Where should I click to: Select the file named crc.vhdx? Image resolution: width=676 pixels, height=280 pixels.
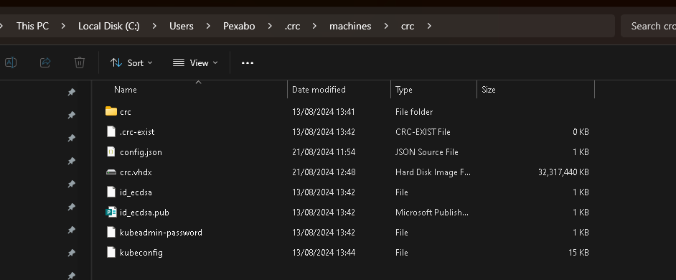(136, 172)
